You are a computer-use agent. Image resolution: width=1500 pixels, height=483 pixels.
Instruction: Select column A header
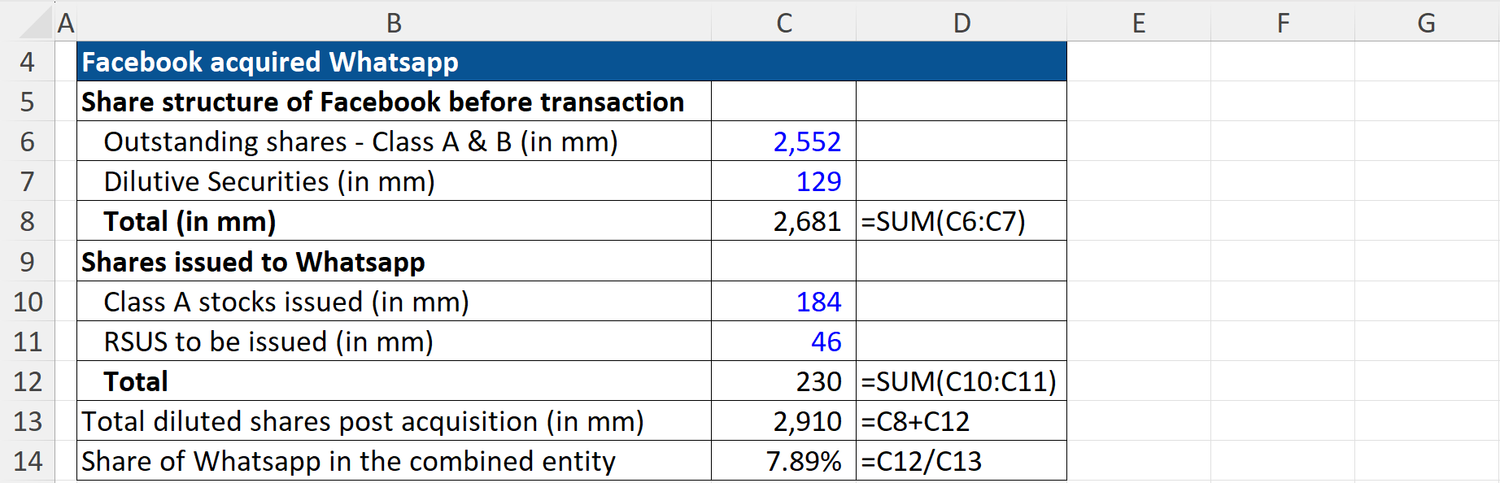point(66,22)
